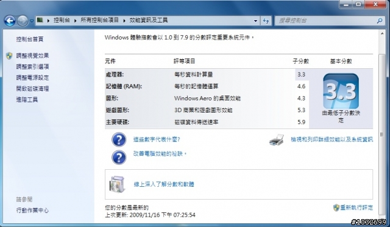Click the Forward navigation arrow button
The width and height of the screenshot is (390, 227).
click(x=23, y=21)
